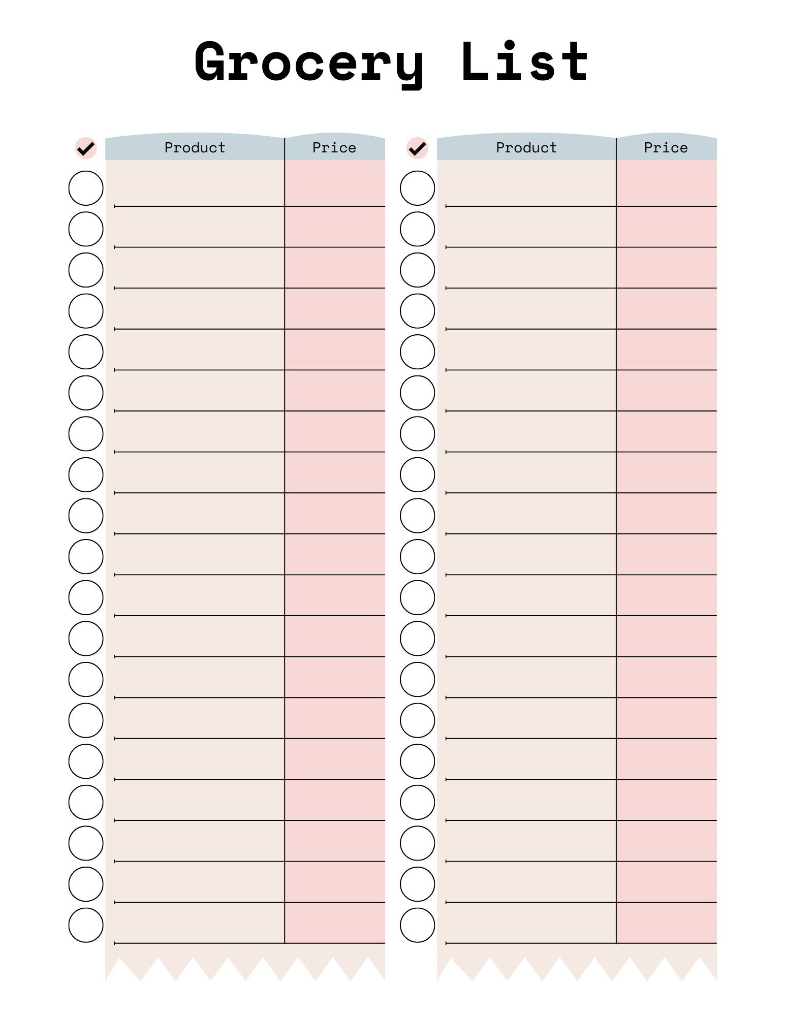785x1016 pixels.
Task: Select the right Price column header
Action: 667,148
